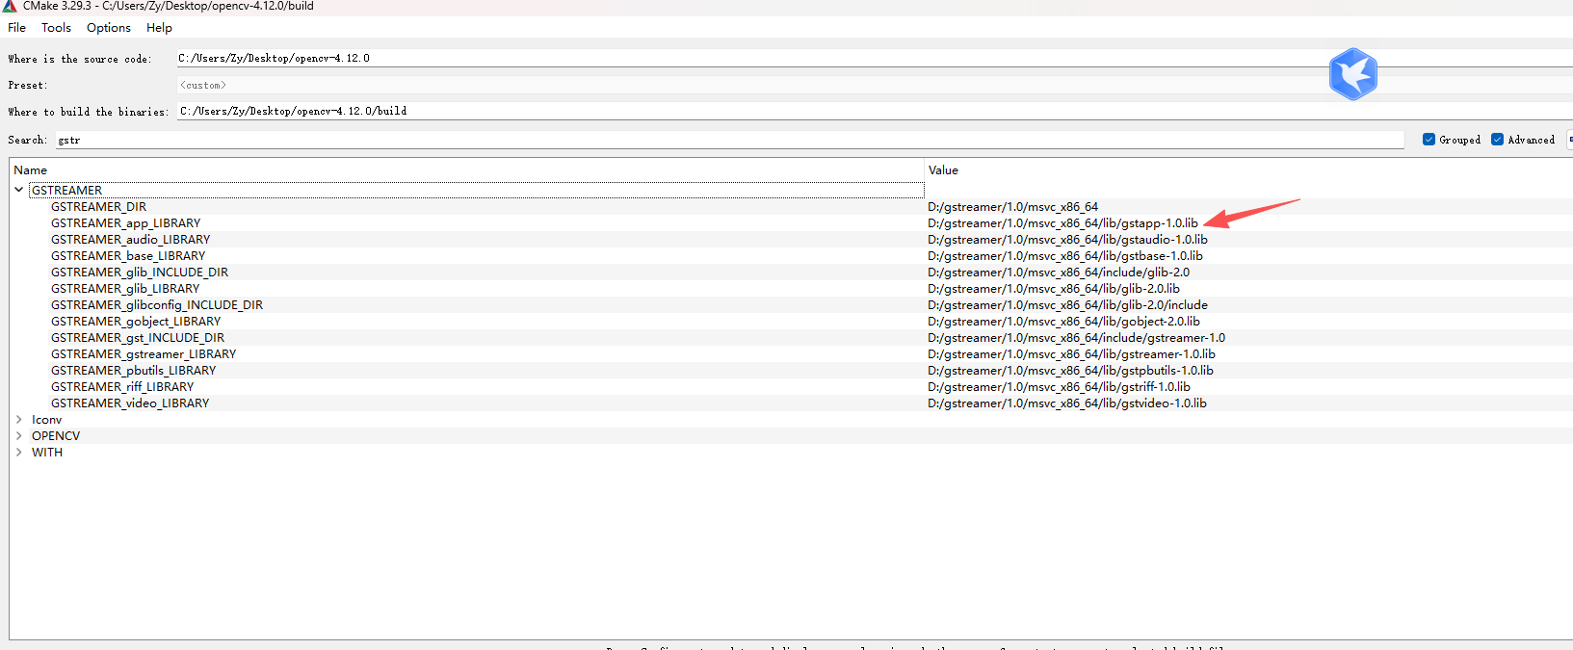The width and height of the screenshot is (1573, 650).
Task: Click the include/gstreamer-1.0 path value
Action: 1077,337
